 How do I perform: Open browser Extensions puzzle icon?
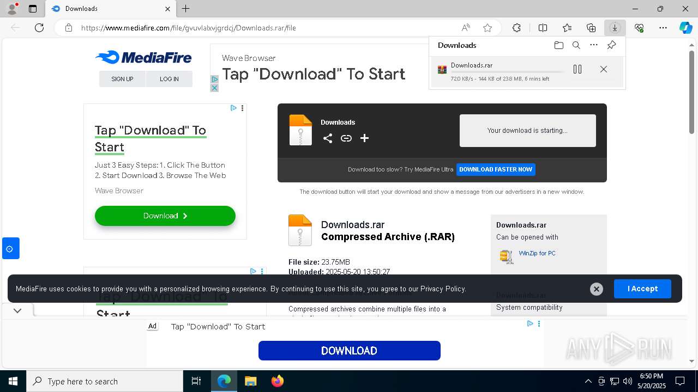[516, 28]
